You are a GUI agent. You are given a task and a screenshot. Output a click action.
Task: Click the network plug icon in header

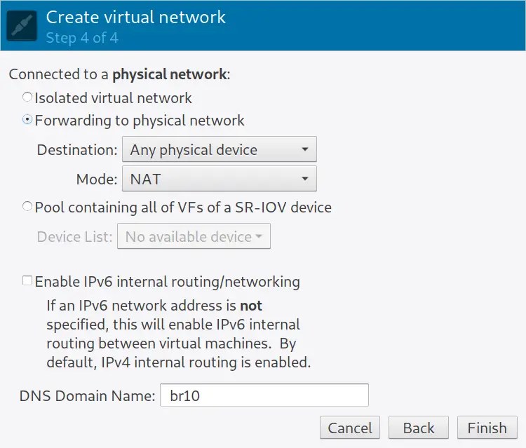22,25
